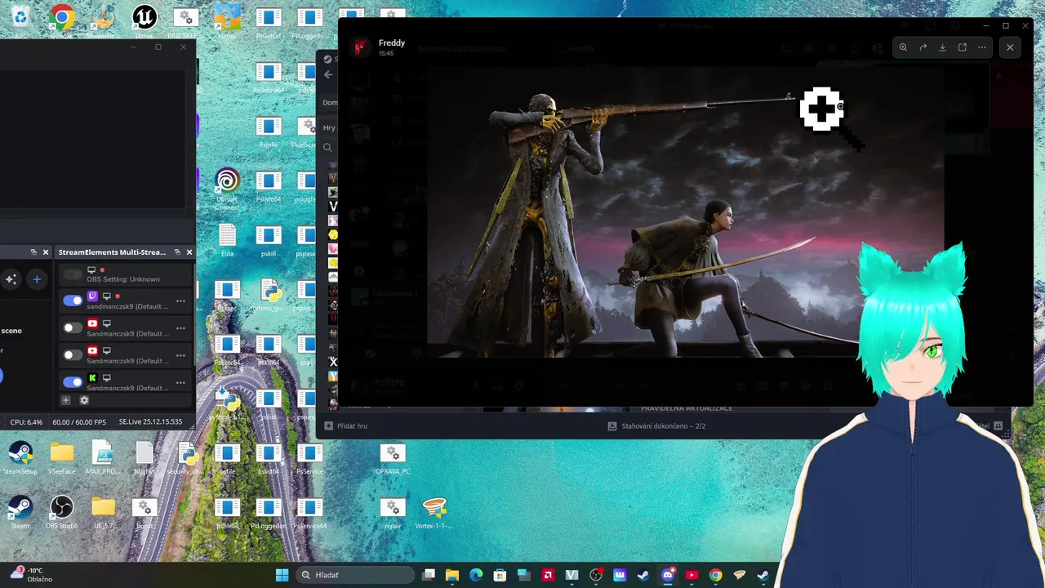The width and height of the screenshot is (1045, 588).
Task: Open options for second YouTube row
Action: pyautogui.click(x=180, y=355)
